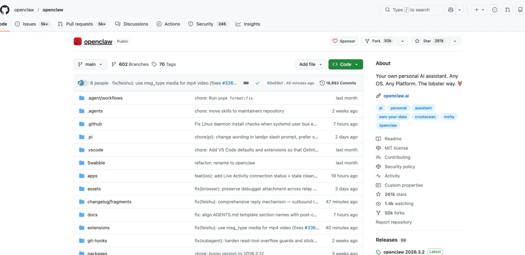Open the .agent/workflows folder
Viewport: 525px width, 255px height.
pyautogui.click(x=105, y=98)
